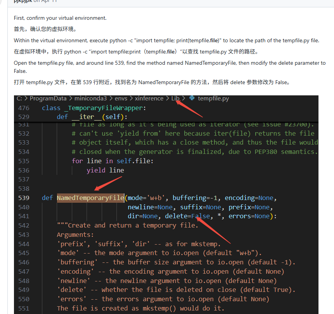Click the mode='w+b' parameter
The image size is (334, 314).
(146, 198)
